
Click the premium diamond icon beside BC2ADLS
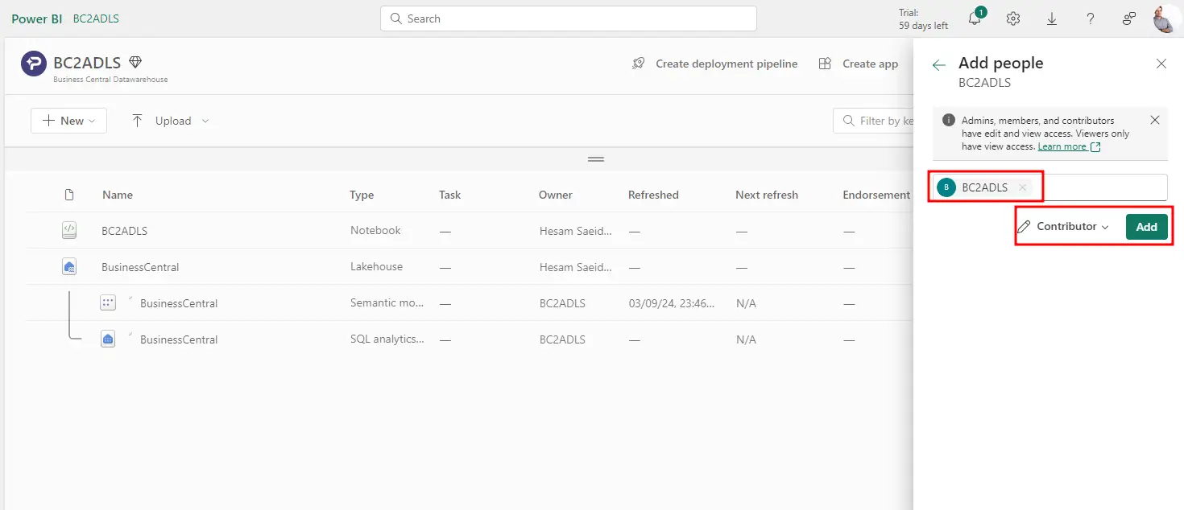pyautogui.click(x=136, y=63)
